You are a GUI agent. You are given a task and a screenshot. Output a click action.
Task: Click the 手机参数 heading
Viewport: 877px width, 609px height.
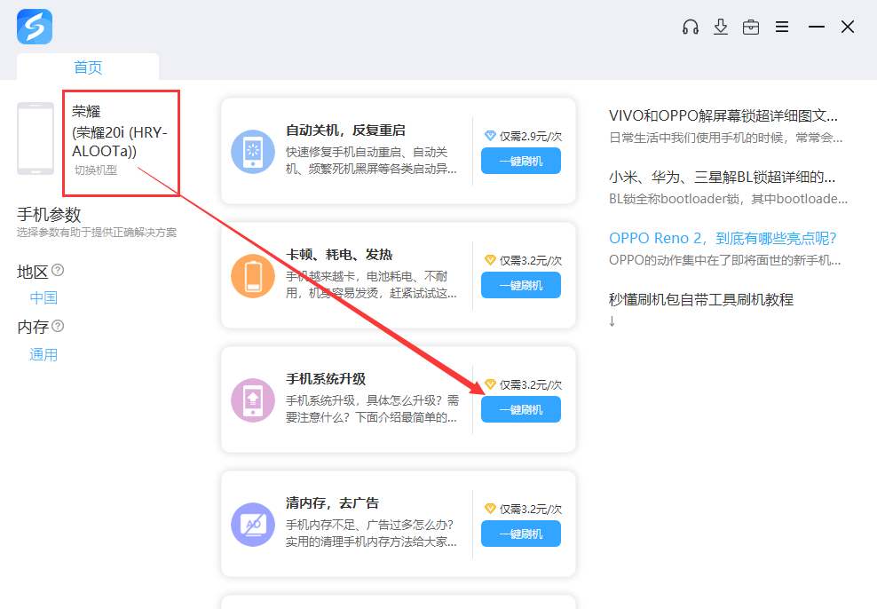(49, 214)
